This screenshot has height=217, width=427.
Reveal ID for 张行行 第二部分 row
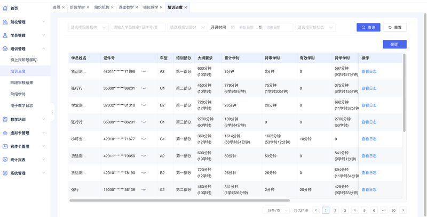click(x=144, y=88)
